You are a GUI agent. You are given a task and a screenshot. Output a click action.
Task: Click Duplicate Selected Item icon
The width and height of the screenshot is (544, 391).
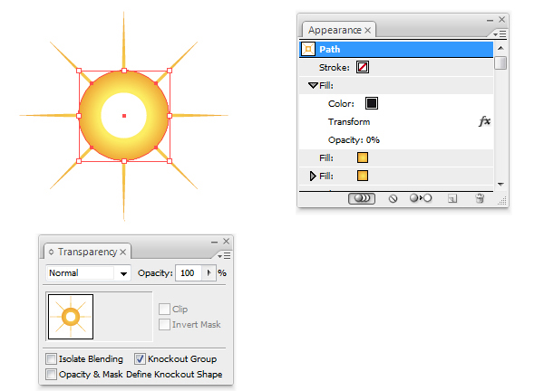pyautogui.click(x=452, y=198)
